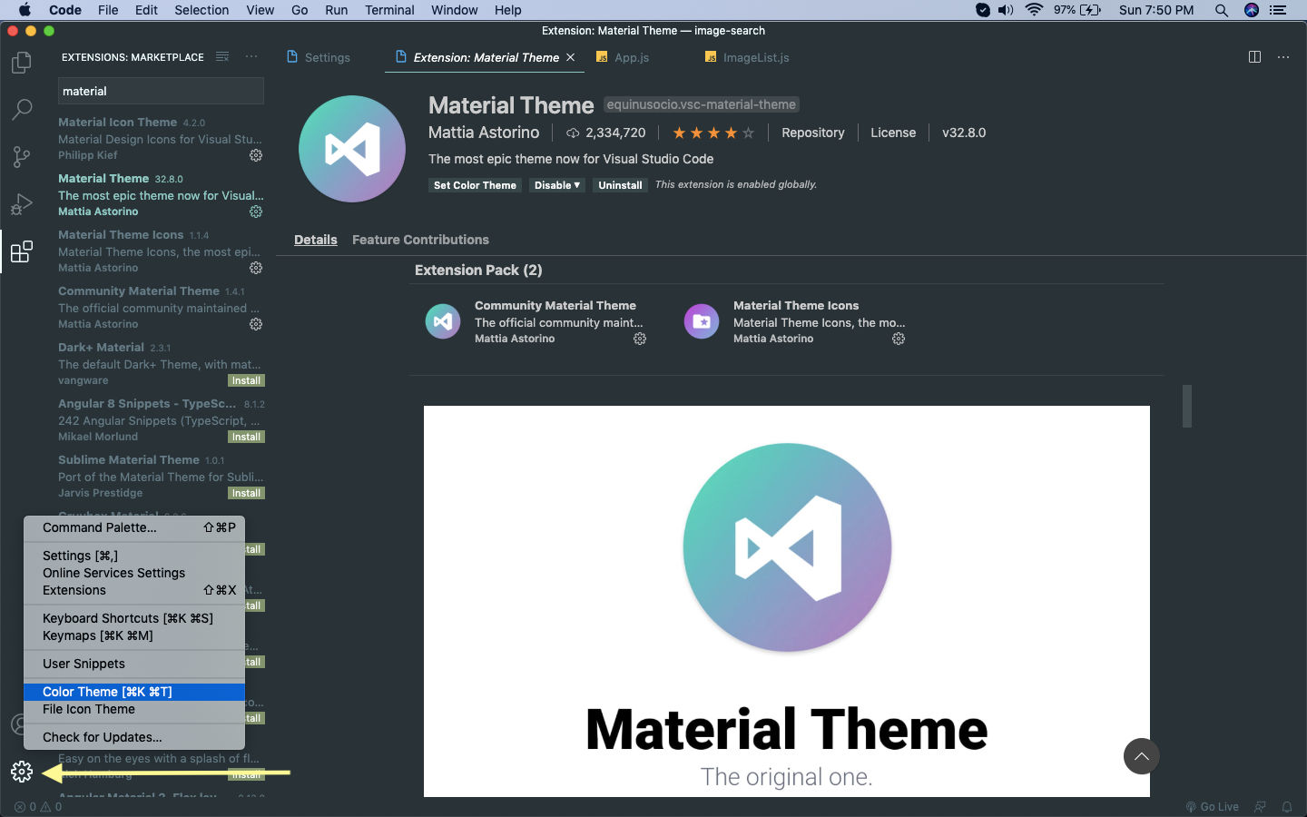This screenshot has width=1307, height=817.
Task: Open Siri from the menu bar
Action: [1252, 10]
